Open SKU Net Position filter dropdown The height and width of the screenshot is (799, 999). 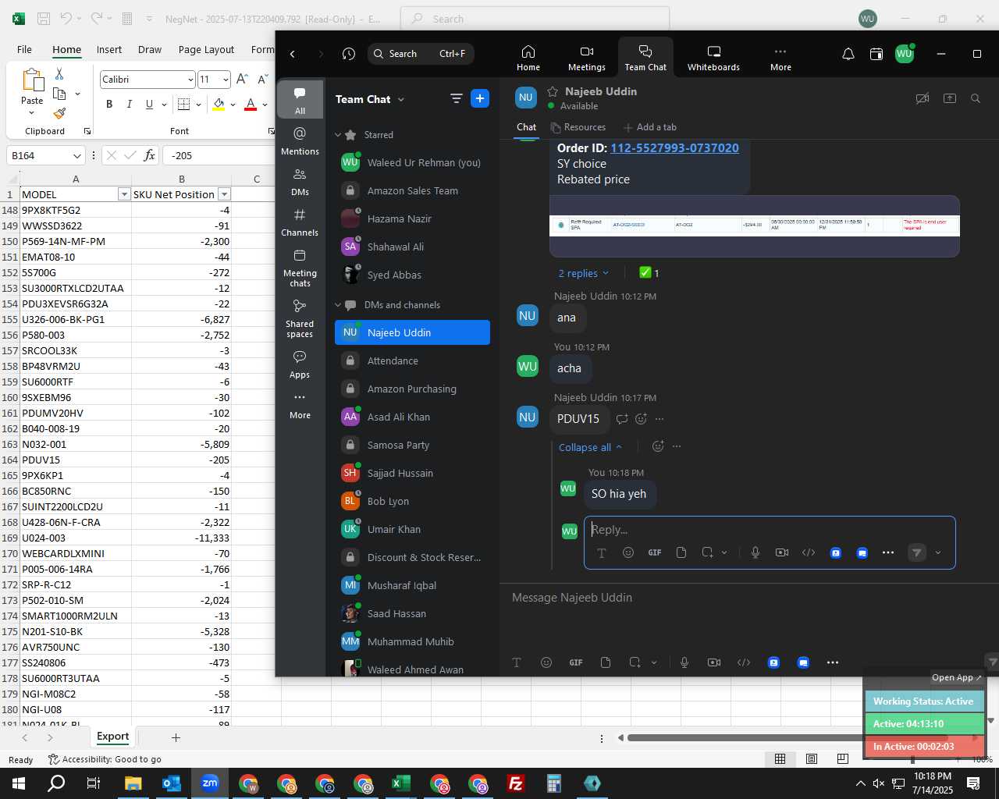[x=224, y=194]
